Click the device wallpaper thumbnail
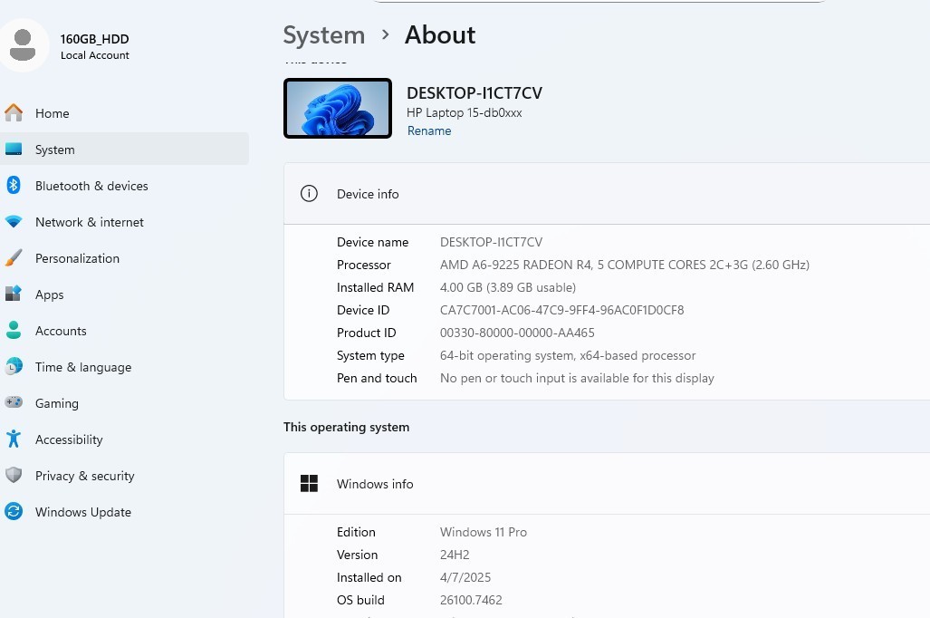930x618 pixels. pyautogui.click(x=338, y=108)
